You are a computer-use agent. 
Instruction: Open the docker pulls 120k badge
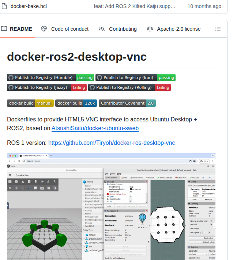point(76,103)
